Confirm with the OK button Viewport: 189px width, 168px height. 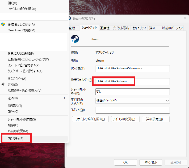tap(126, 162)
